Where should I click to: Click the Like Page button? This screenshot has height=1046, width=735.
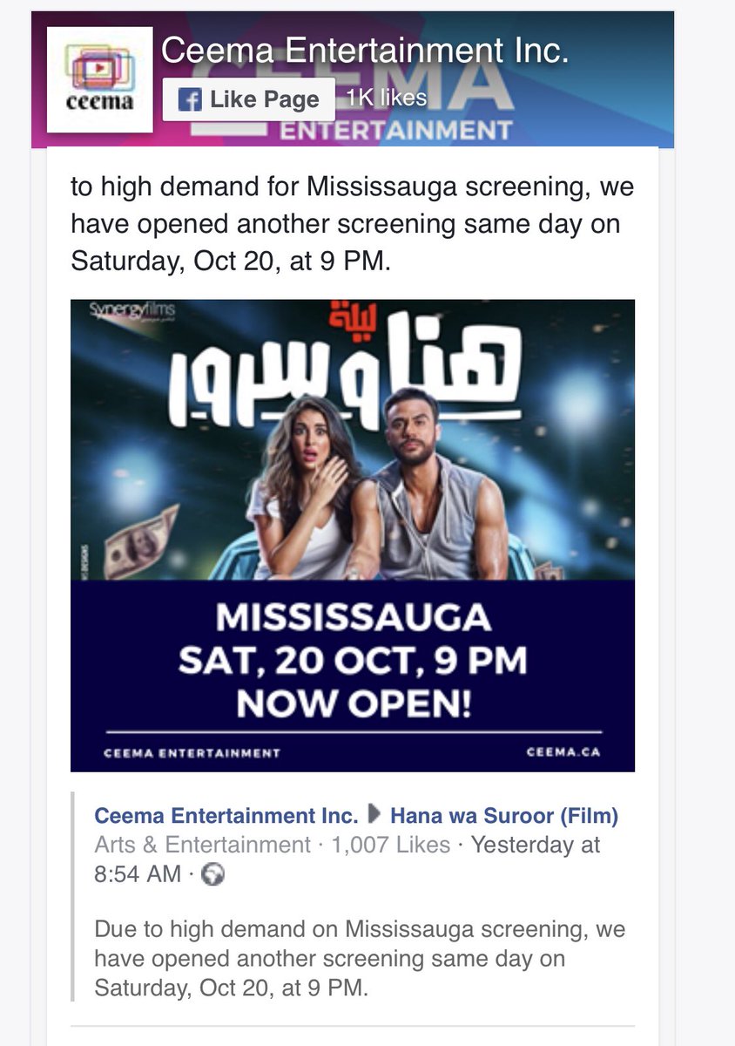click(248, 99)
